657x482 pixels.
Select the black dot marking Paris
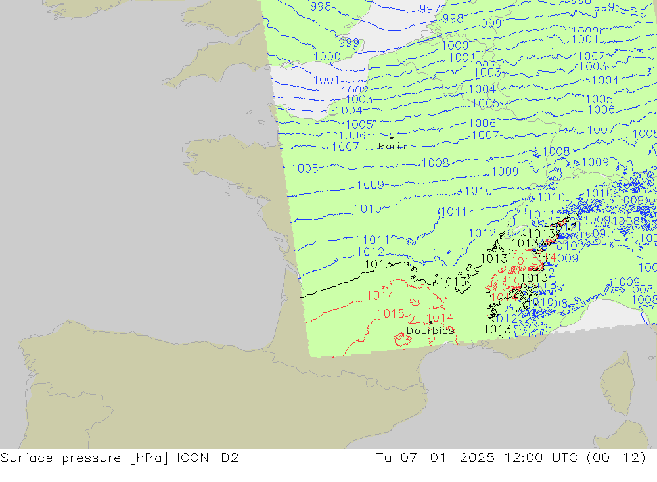pos(392,137)
